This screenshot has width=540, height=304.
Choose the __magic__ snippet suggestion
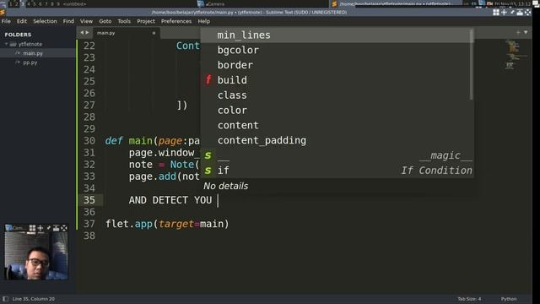(337, 155)
